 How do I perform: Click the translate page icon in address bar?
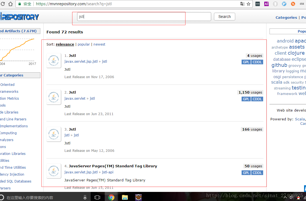(x=242, y=4)
